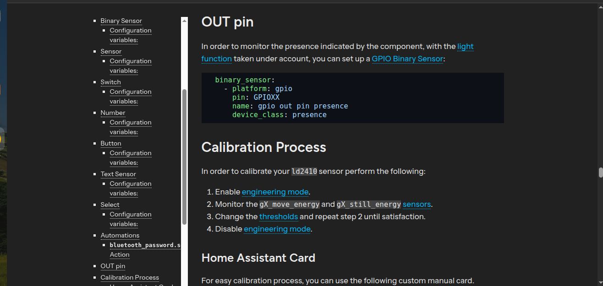Navigate to Text Sensor in sidebar

(118, 174)
